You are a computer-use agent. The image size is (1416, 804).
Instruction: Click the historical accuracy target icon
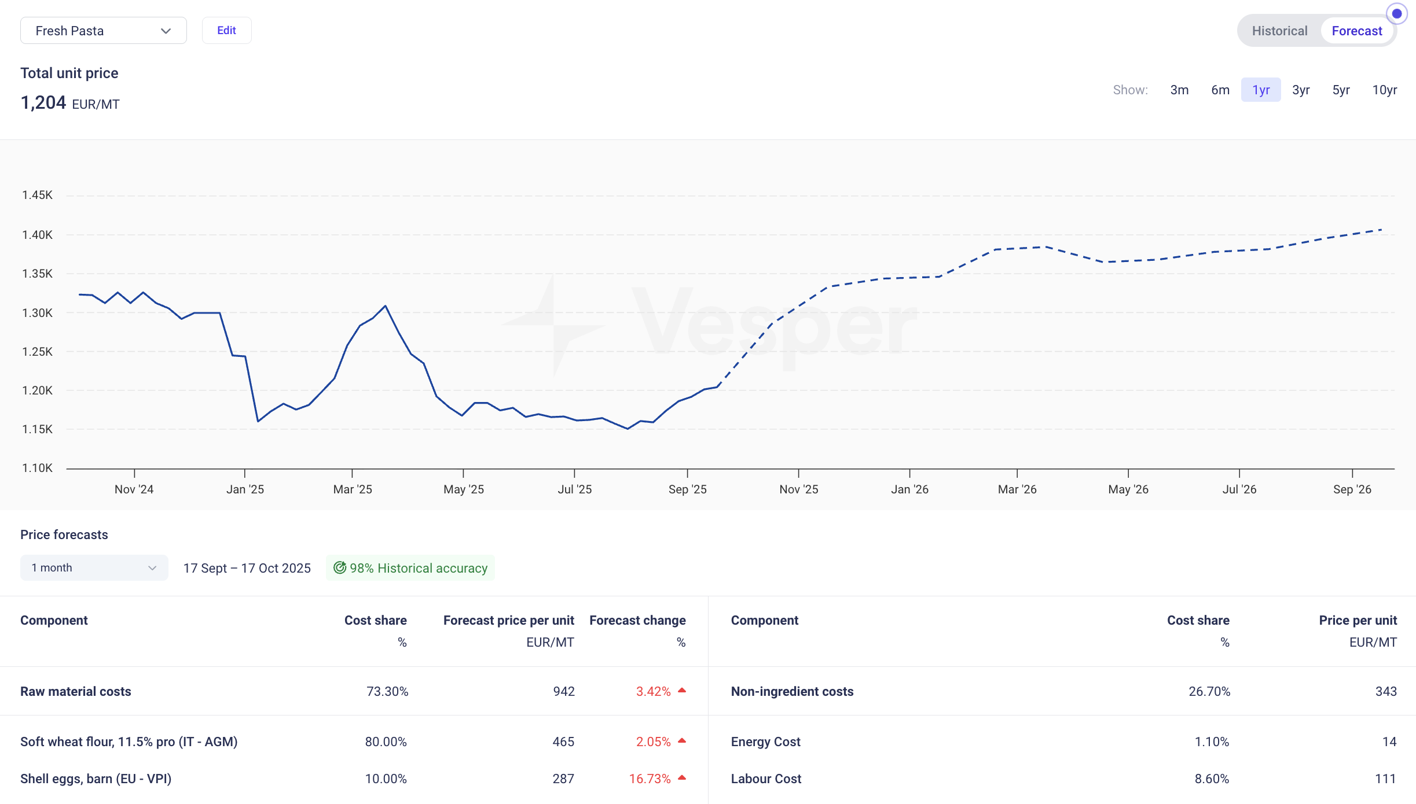tap(340, 568)
